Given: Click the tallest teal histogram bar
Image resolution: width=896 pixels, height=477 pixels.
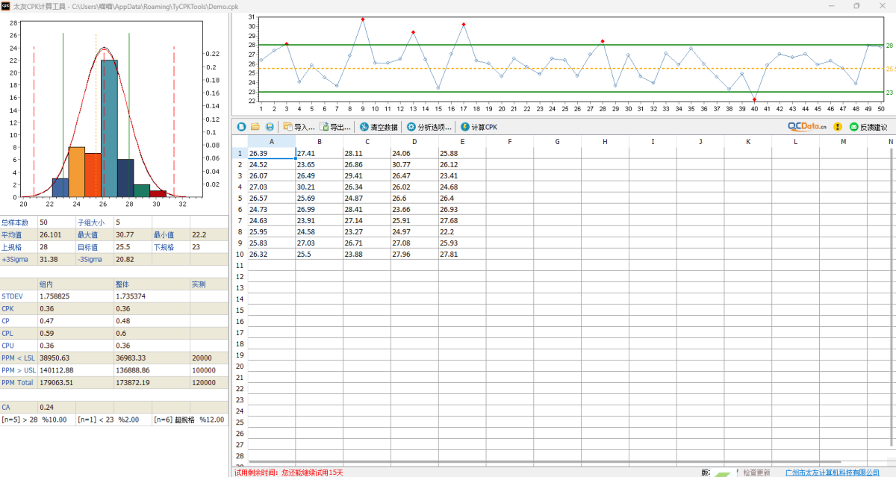Looking at the screenshot, I should click(x=109, y=127).
